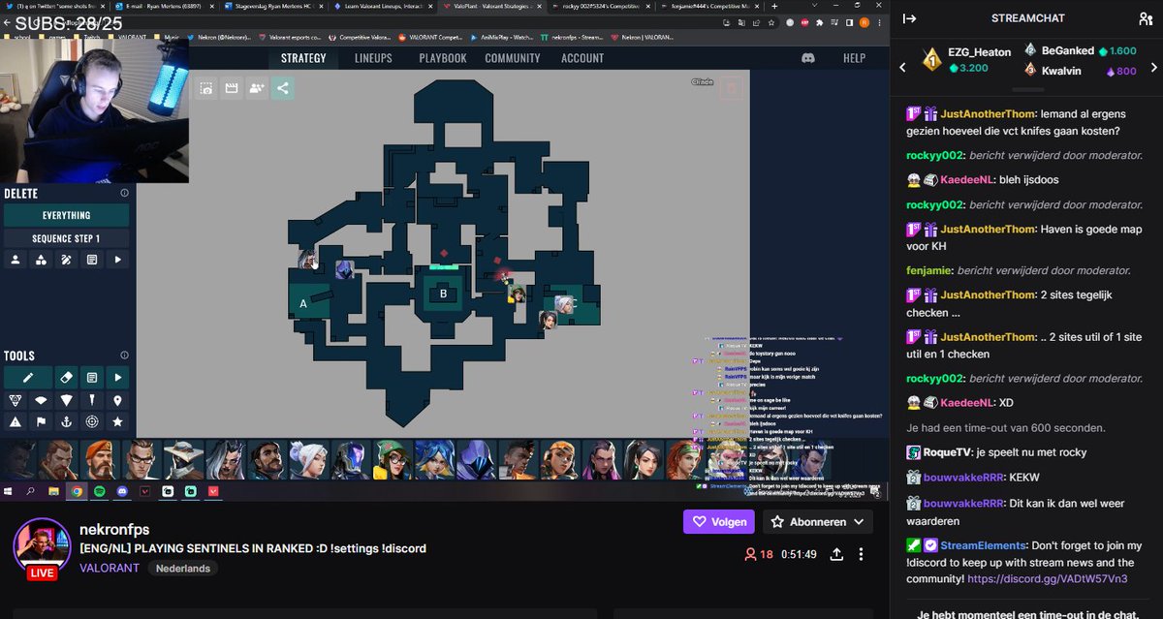Select the crosshair target marker tool
This screenshot has height=619, width=1163.
point(92,421)
